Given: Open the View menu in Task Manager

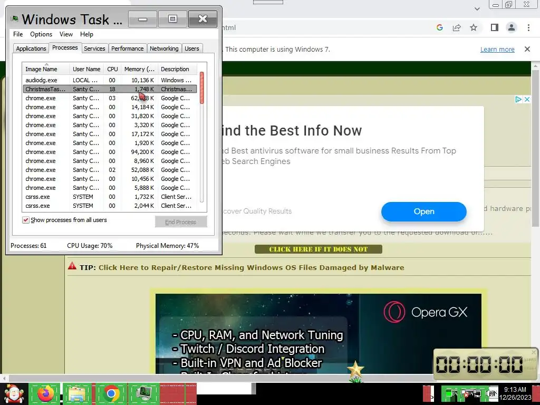Looking at the screenshot, I should tap(66, 34).
